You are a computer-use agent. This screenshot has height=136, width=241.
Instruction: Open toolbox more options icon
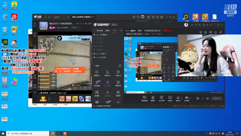[x=120, y=66]
